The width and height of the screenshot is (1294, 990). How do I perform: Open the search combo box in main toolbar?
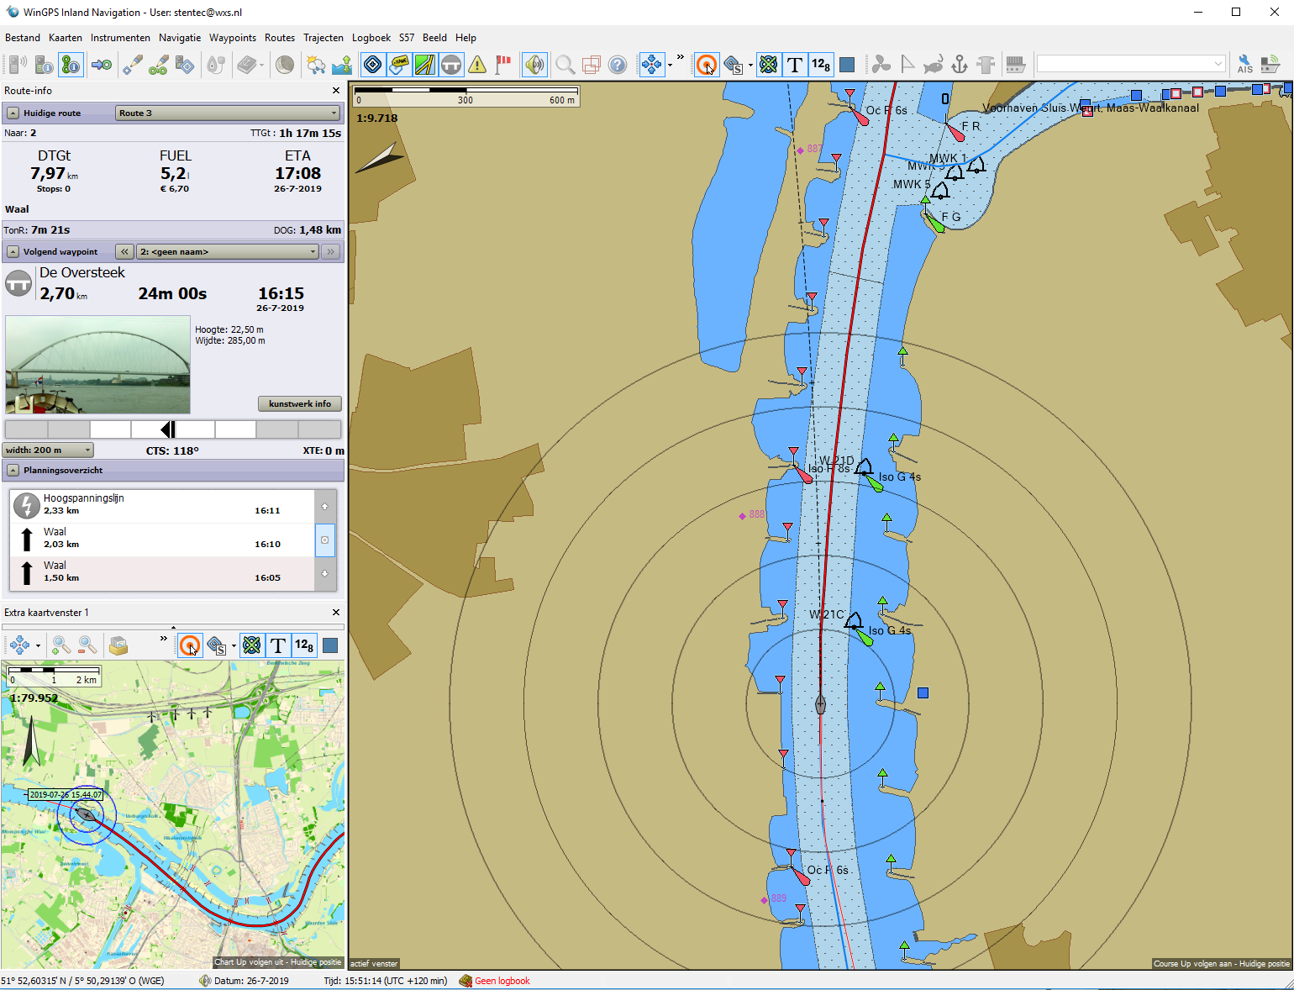pos(1131,64)
